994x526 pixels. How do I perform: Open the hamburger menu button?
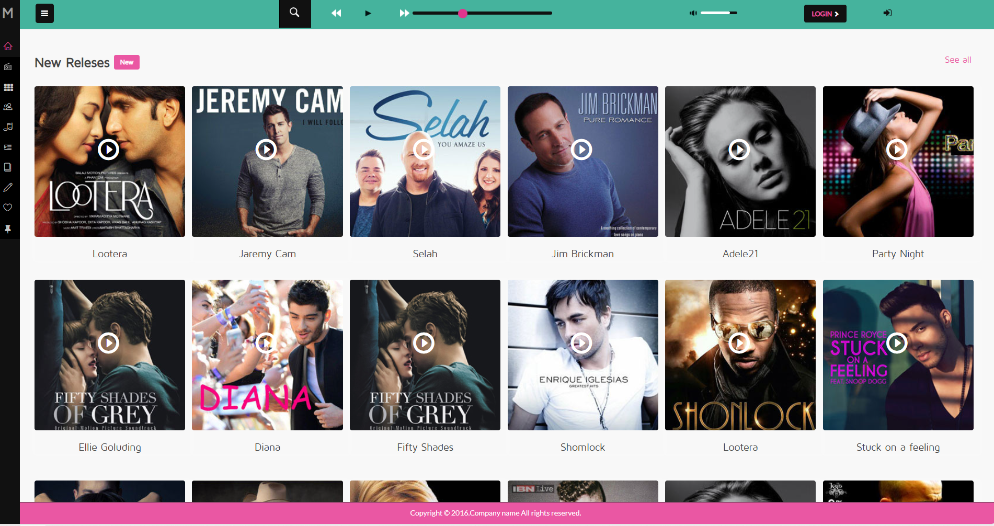pos(44,14)
